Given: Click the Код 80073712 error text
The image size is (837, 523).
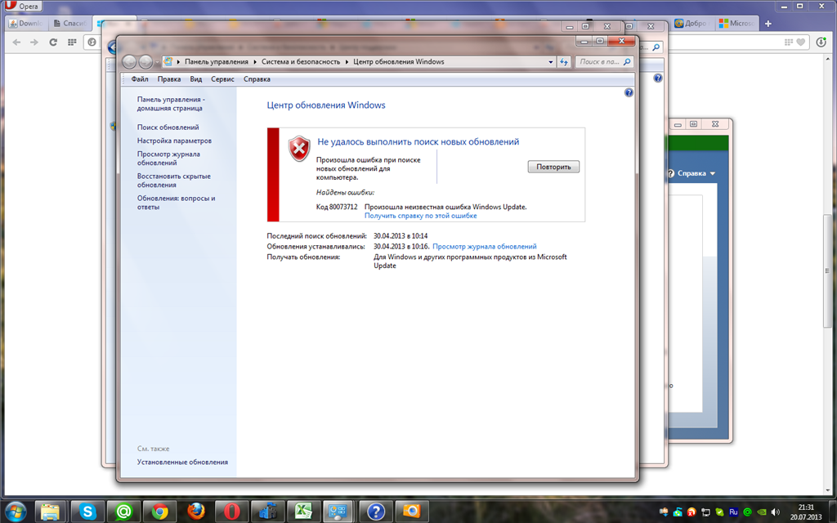Looking at the screenshot, I should tap(337, 207).
